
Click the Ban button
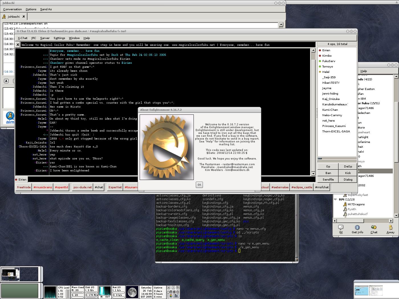point(328,173)
